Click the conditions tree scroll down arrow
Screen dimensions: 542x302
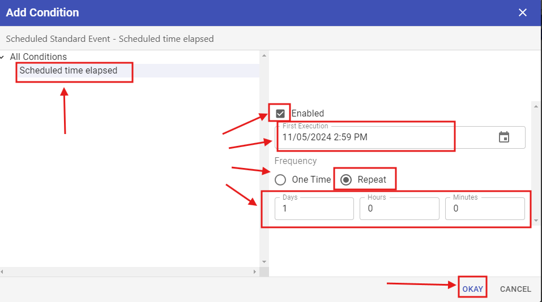click(x=263, y=262)
